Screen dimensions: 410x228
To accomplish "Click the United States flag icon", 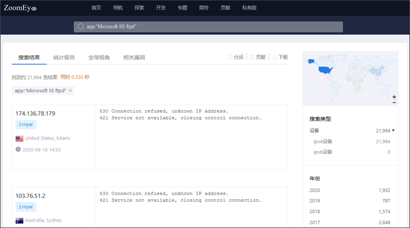I will [20, 138].
